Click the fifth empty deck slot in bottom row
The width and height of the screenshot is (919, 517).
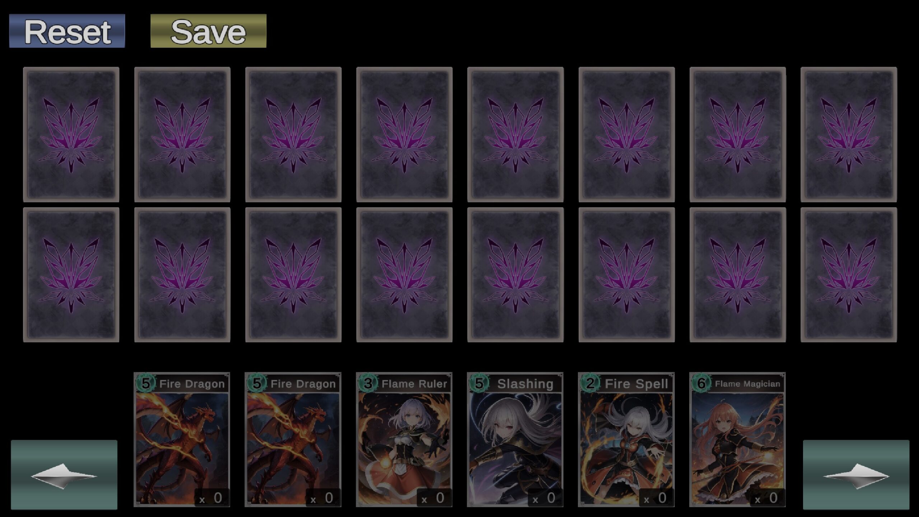[516, 275]
